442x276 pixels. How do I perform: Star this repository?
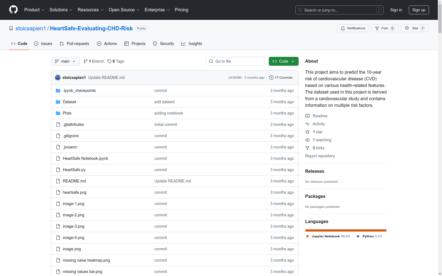(415, 28)
